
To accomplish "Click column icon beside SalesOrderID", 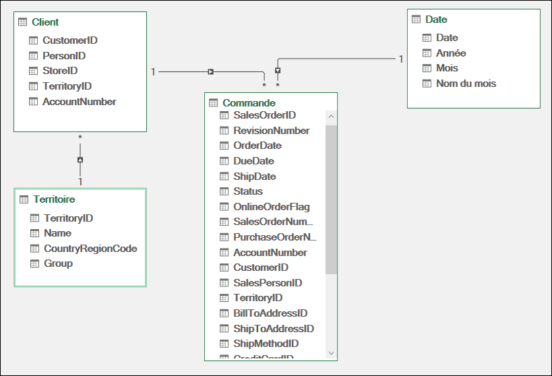I will coord(224,115).
